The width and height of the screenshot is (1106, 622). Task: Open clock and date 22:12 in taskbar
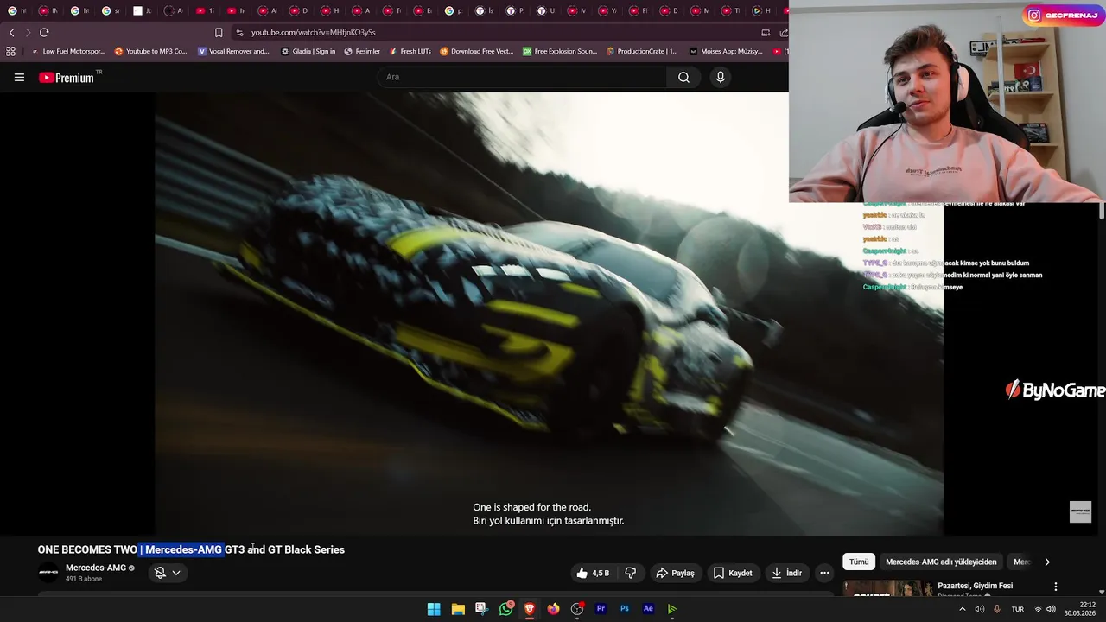pos(1081,609)
